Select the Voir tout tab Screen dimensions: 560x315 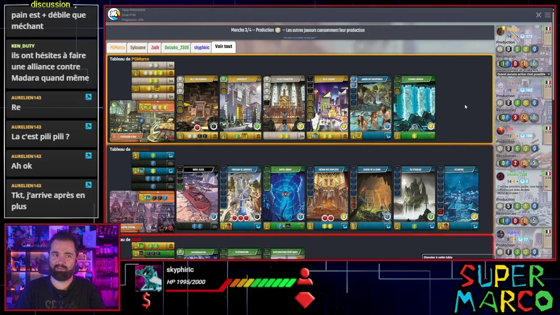pos(224,47)
